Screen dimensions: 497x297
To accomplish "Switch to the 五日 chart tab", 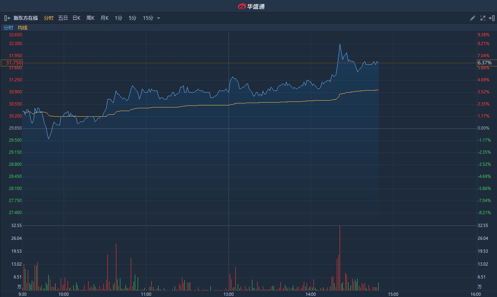I will 63,18.
